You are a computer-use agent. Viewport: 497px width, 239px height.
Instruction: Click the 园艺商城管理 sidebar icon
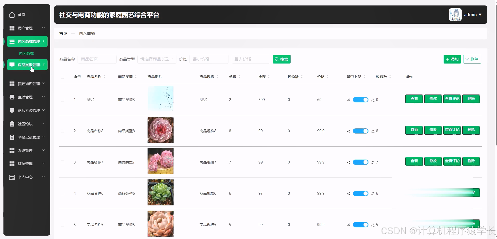tap(12, 41)
